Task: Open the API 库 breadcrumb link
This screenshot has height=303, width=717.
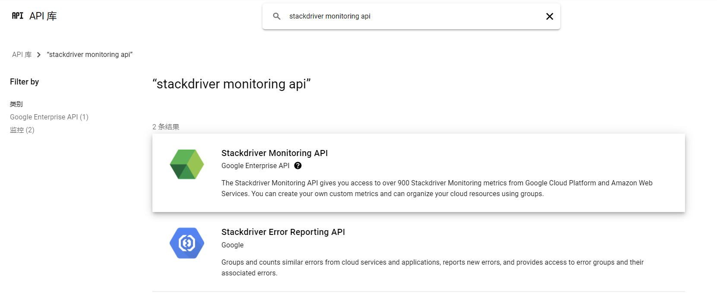Action: (22, 55)
